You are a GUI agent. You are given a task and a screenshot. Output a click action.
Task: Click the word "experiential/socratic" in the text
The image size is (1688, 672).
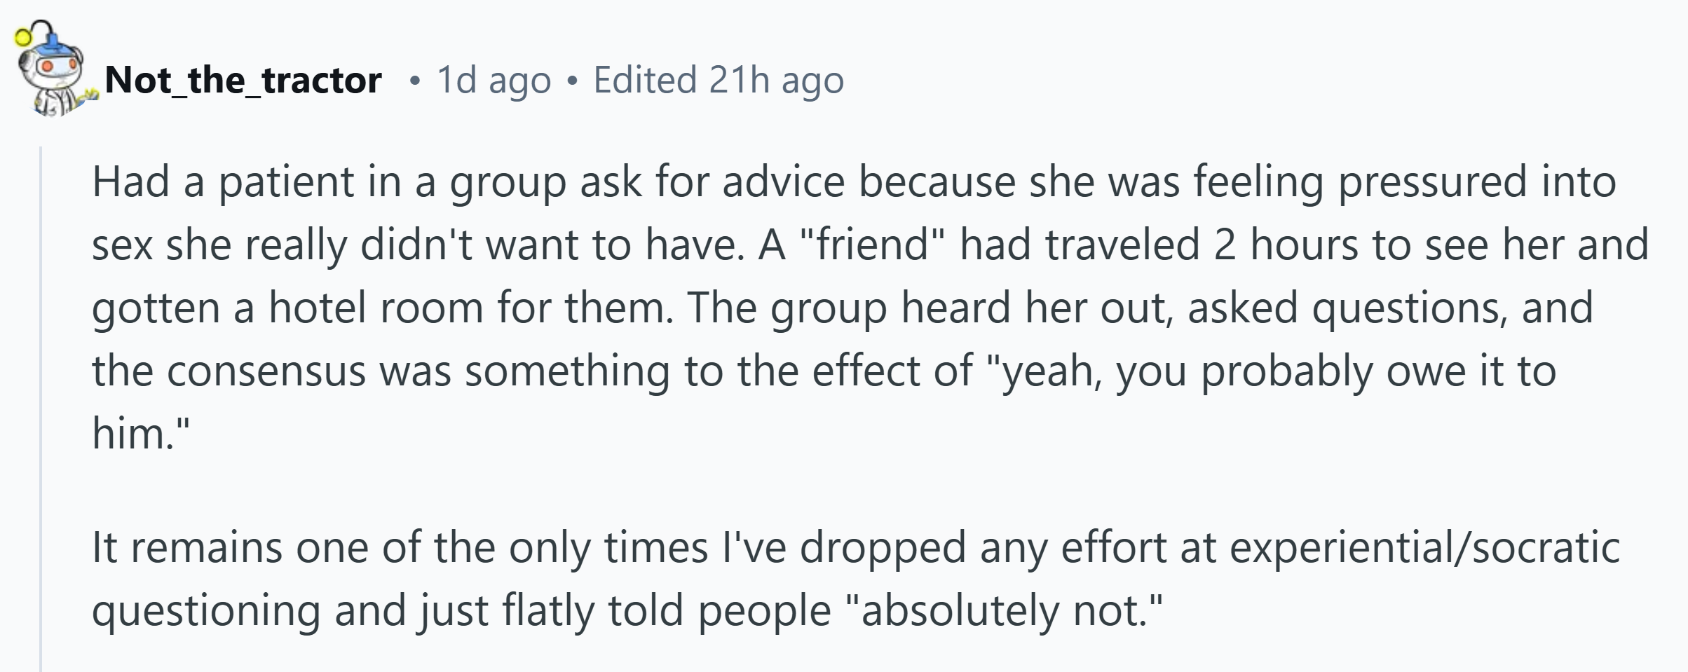pyautogui.click(x=1424, y=548)
